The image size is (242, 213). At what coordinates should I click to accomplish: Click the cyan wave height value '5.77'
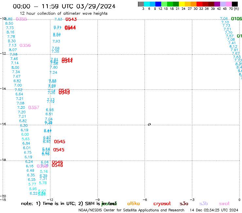[x=32, y=184]
